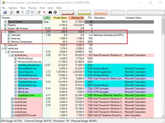The width and height of the screenshot is (165, 123).
Task: Select the csrss.exe process row
Action: 77,45
